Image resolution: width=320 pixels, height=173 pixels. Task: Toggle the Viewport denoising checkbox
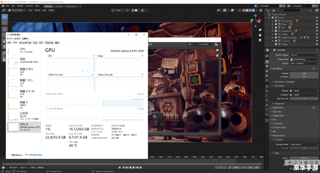point(291,95)
